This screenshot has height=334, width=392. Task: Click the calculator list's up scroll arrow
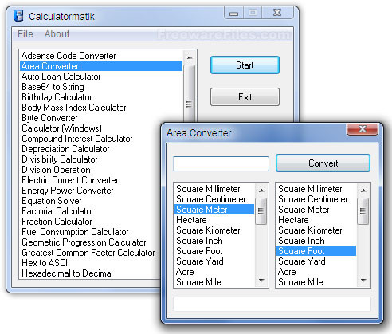click(x=190, y=57)
